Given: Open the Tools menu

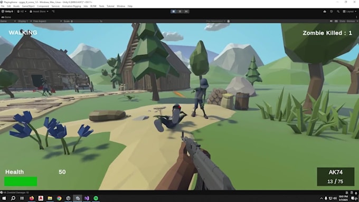Looking at the screenshot, I should pos(101,6).
